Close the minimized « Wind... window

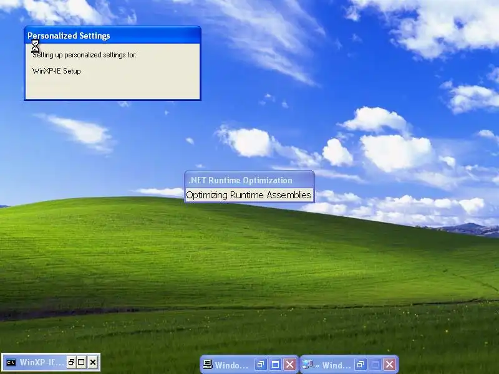tap(389, 365)
